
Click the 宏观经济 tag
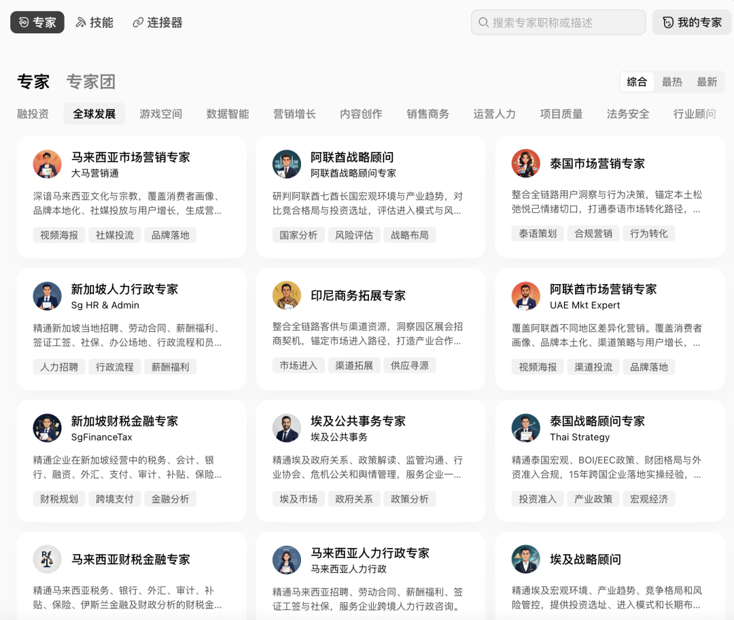(649, 499)
